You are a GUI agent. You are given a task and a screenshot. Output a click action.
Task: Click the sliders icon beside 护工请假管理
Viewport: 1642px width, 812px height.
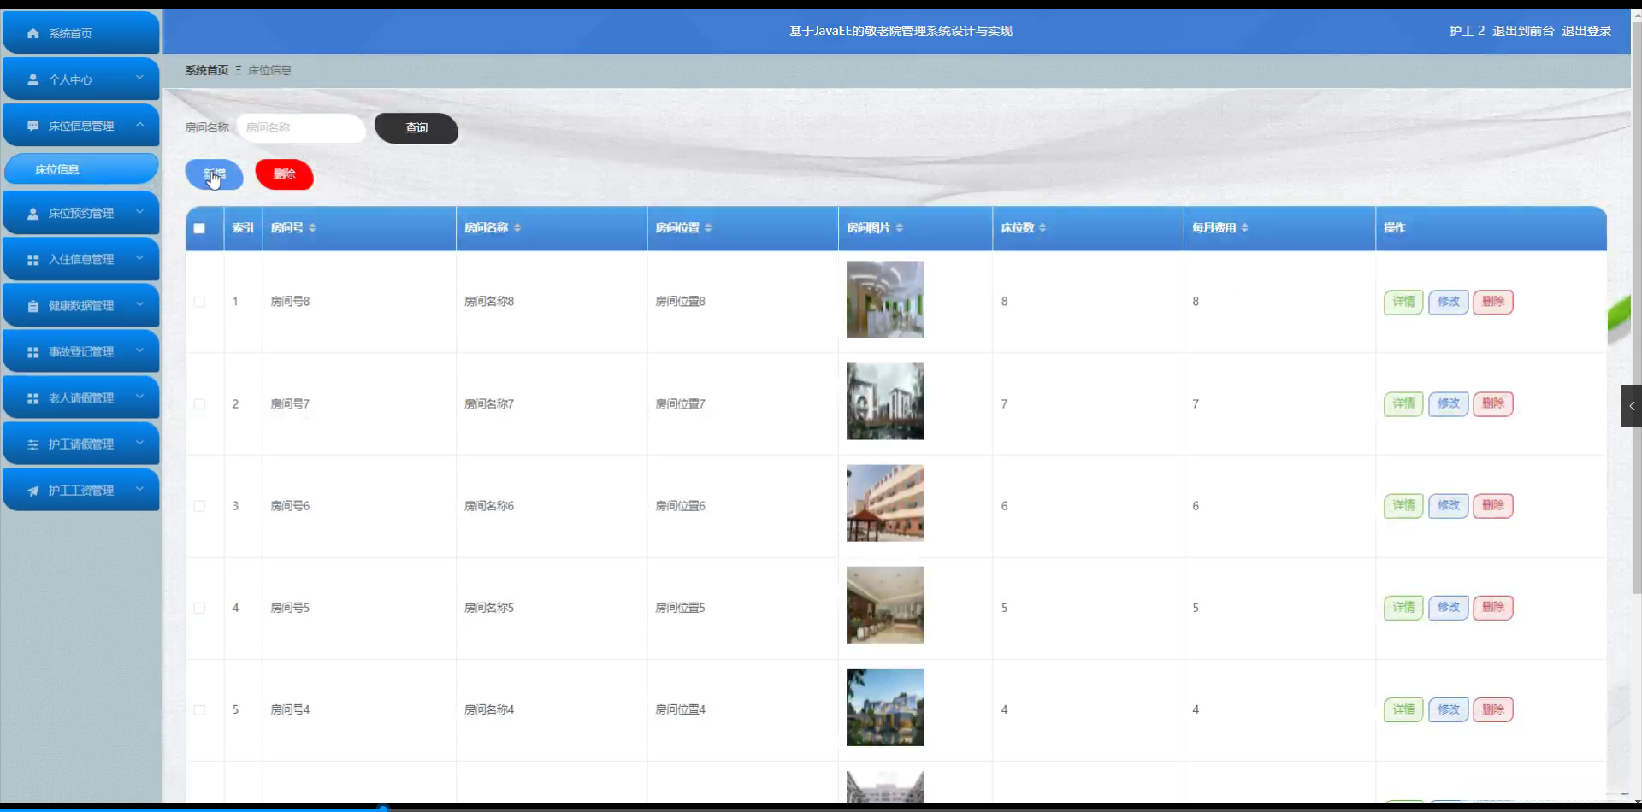(x=33, y=444)
